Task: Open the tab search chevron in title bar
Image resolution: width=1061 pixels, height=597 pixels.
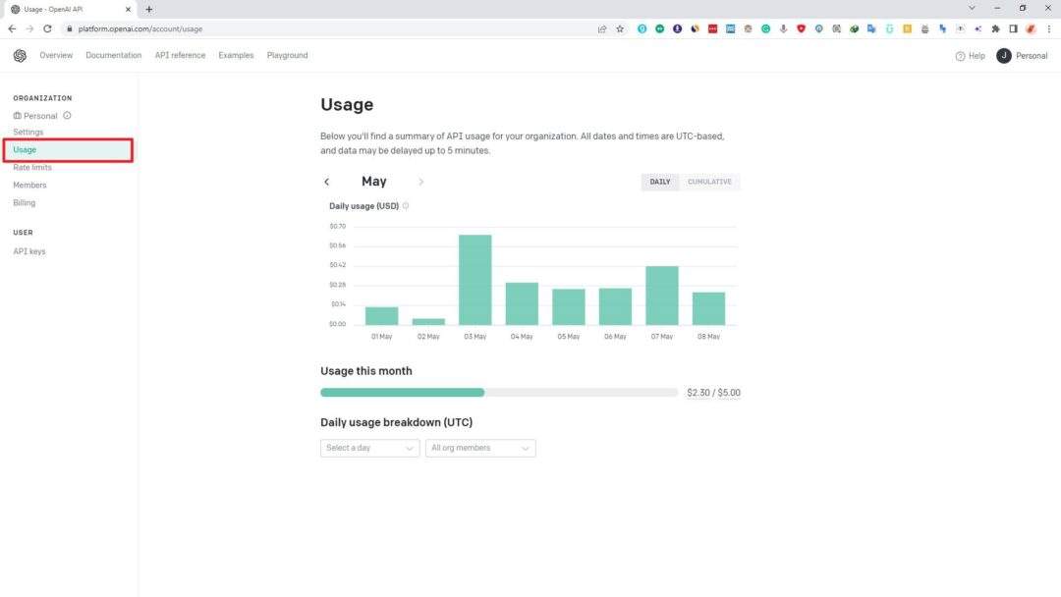Action: pos(972,8)
